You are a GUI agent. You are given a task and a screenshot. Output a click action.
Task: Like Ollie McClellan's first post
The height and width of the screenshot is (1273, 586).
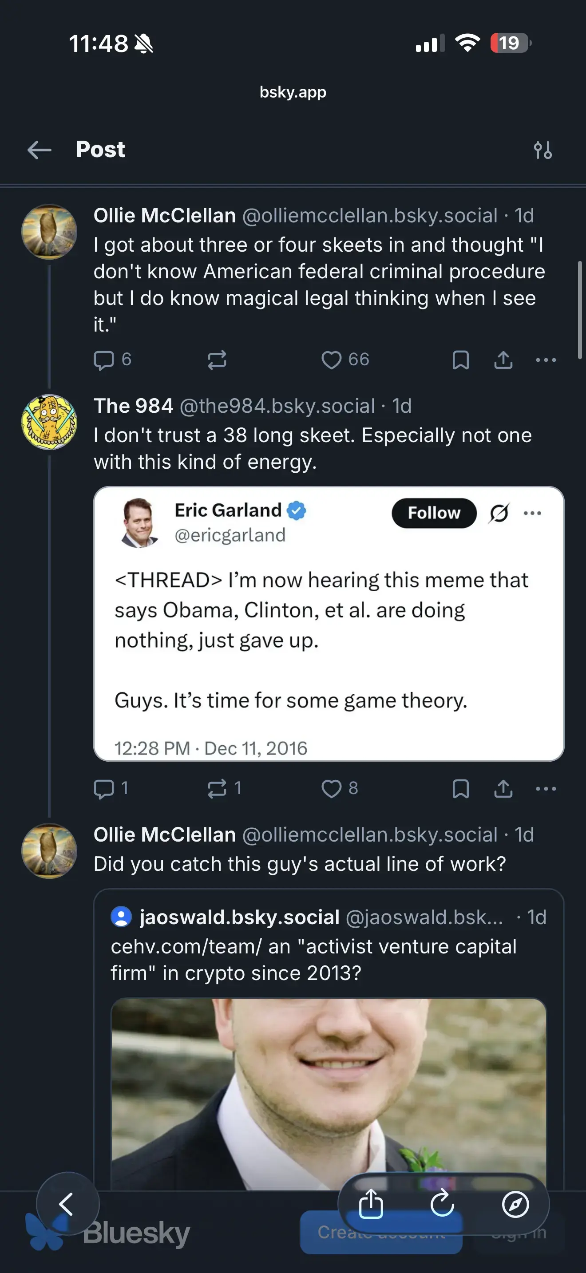click(x=332, y=360)
